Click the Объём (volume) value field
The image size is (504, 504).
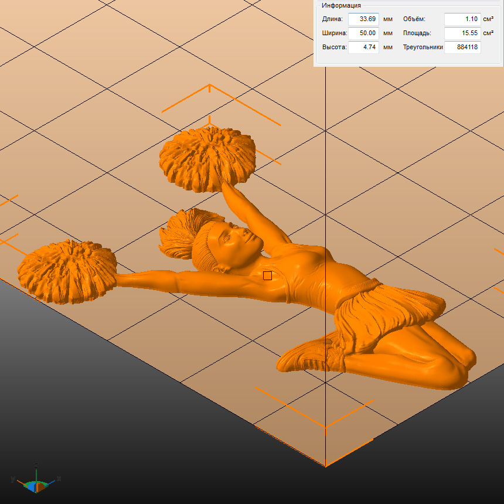coord(462,19)
